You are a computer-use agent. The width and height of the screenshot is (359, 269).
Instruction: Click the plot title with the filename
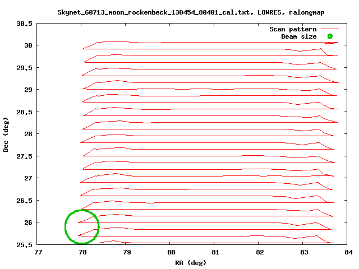pyautogui.click(x=191, y=12)
